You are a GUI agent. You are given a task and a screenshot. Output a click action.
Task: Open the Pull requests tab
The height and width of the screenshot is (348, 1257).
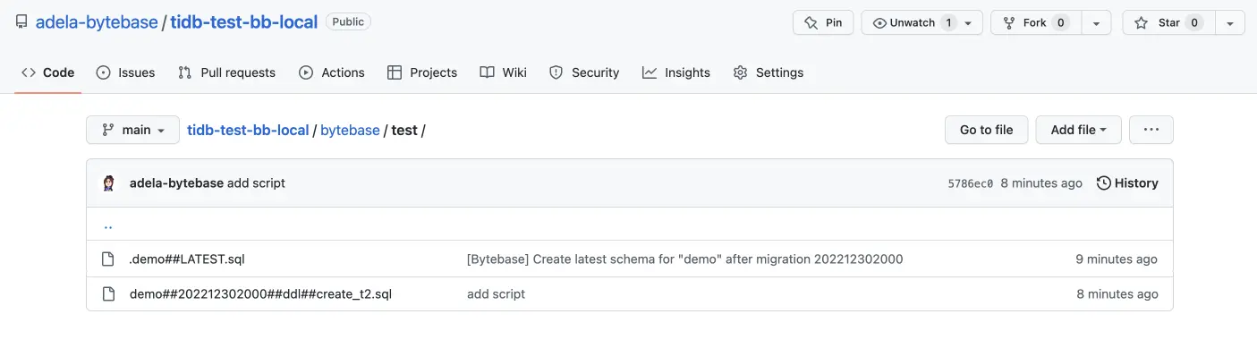(x=226, y=72)
